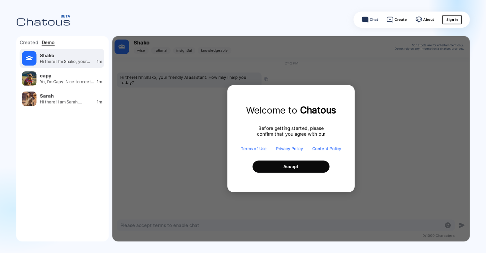
Task: Click the send message arrow
Action: coord(462,225)
